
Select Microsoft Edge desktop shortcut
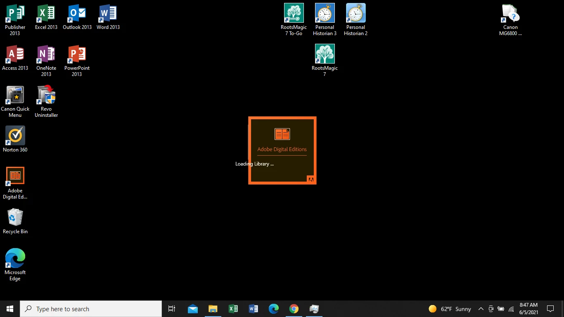click(x=15, y=265)
